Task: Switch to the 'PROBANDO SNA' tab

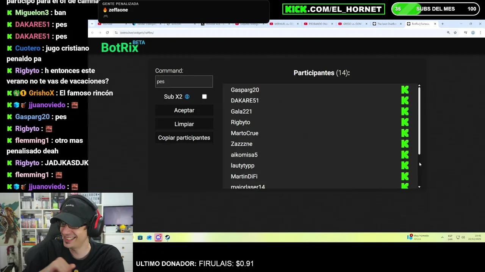Action: (x=318, y=24)
